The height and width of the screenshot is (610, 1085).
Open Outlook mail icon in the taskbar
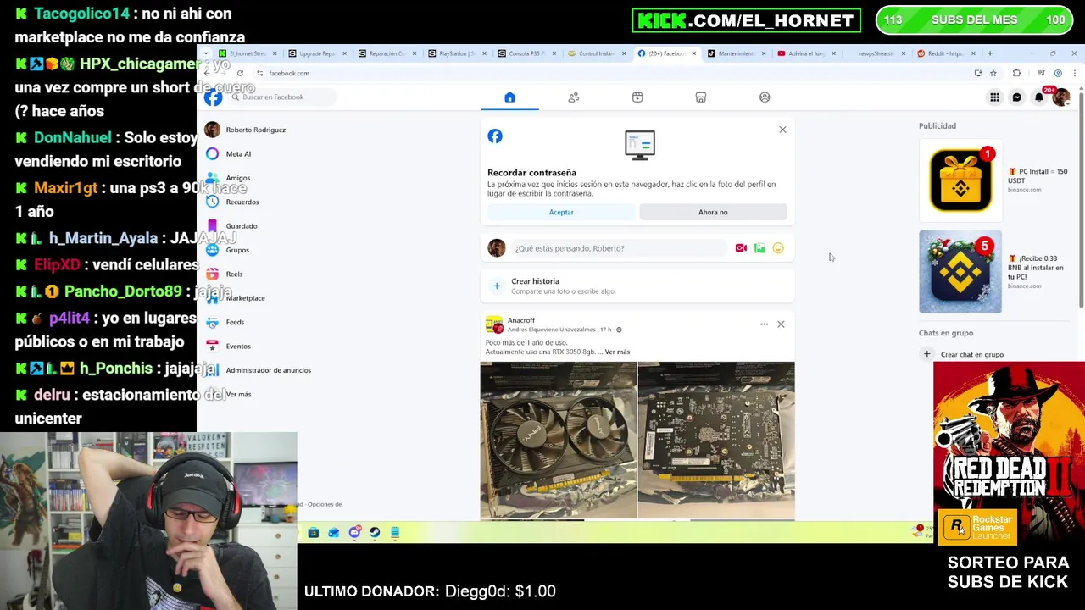334,533
